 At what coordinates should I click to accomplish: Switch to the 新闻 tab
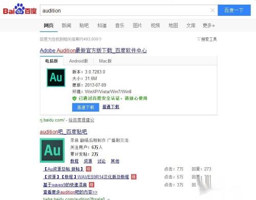tap(67, 26)
